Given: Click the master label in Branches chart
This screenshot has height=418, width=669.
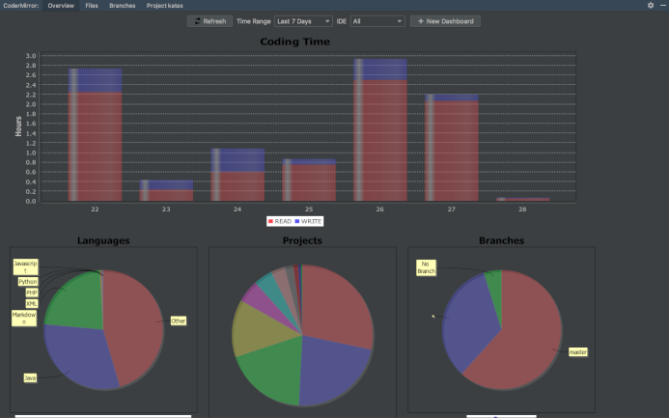Looking at the screenshot, I should [x=578, y=352].
